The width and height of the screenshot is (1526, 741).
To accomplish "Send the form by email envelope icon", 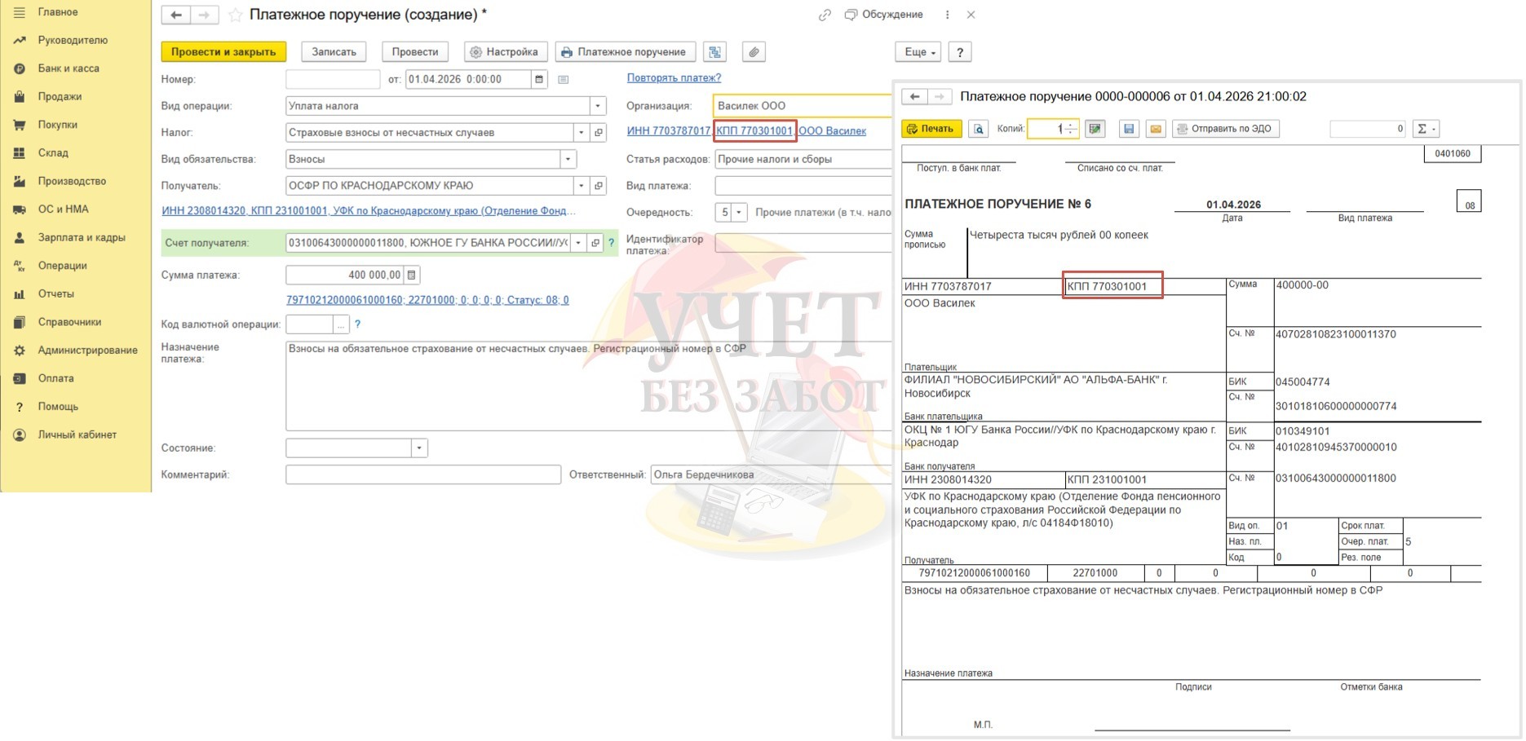I will [1156, 129].
